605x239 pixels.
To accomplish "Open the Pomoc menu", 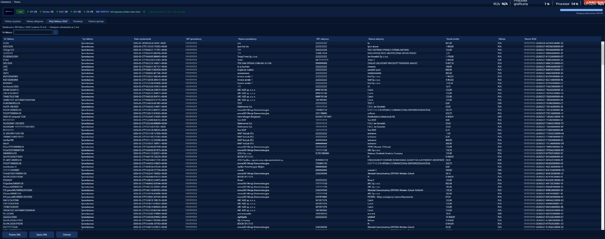I will click(x=17, y=2).
